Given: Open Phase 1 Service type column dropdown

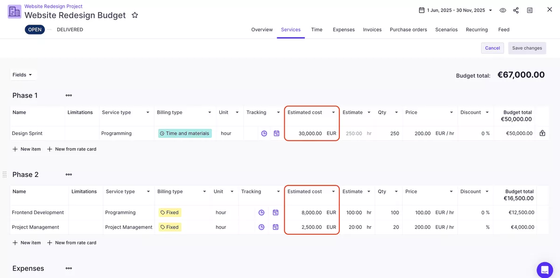Looking at the screenshot, I should 148,113.
